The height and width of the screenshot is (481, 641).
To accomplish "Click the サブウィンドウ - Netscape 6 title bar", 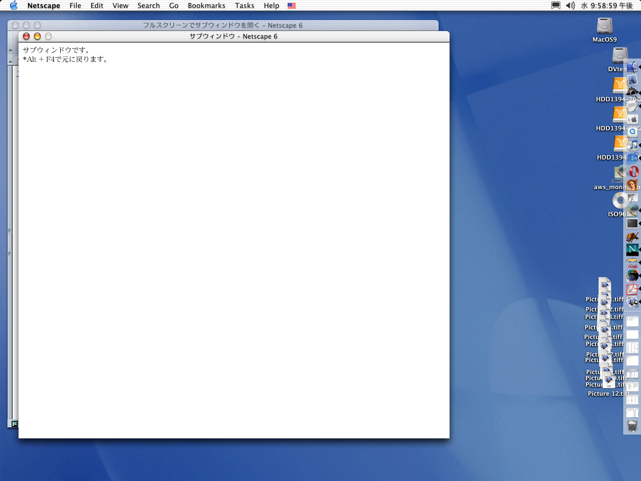I will [x=234, y=36].
